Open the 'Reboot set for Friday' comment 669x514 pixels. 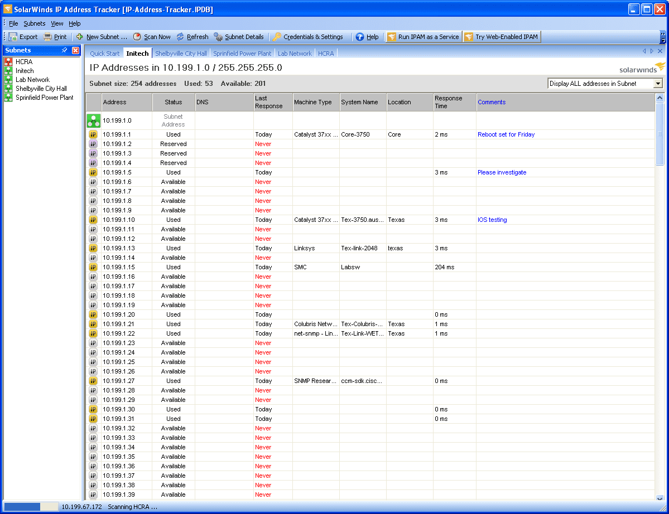(x=506, y=135)
